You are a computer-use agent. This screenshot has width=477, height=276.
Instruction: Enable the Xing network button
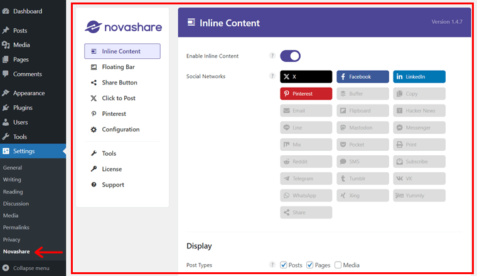363,196
